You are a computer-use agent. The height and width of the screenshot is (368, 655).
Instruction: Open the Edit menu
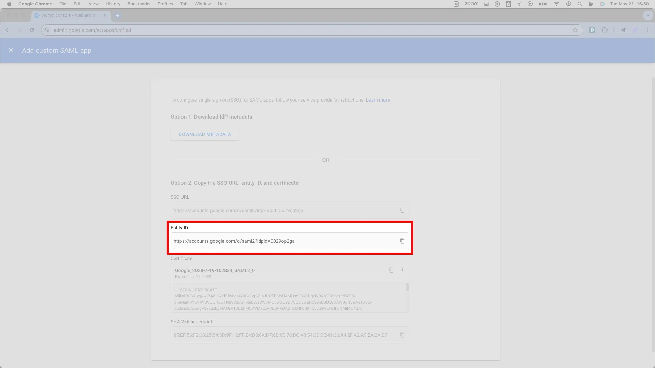pyautogui.click(x=77, y=4)
